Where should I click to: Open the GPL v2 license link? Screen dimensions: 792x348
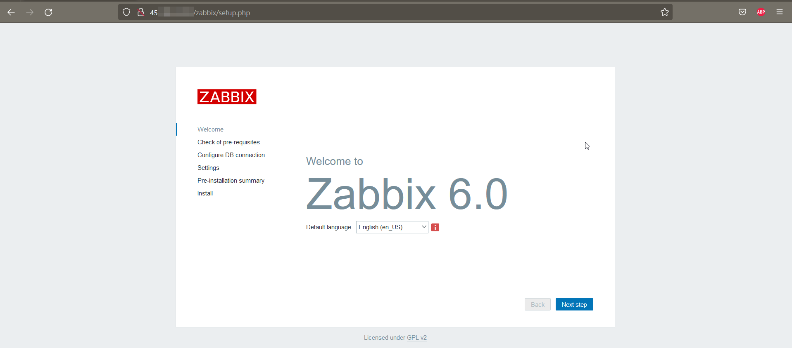point(417,338)
